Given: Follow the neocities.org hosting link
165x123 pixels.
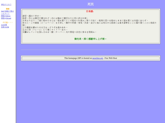Looking at the screenshot, I should click(x=97, y=58).
